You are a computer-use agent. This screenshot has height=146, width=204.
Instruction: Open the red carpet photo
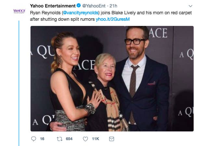click(112, 79)
